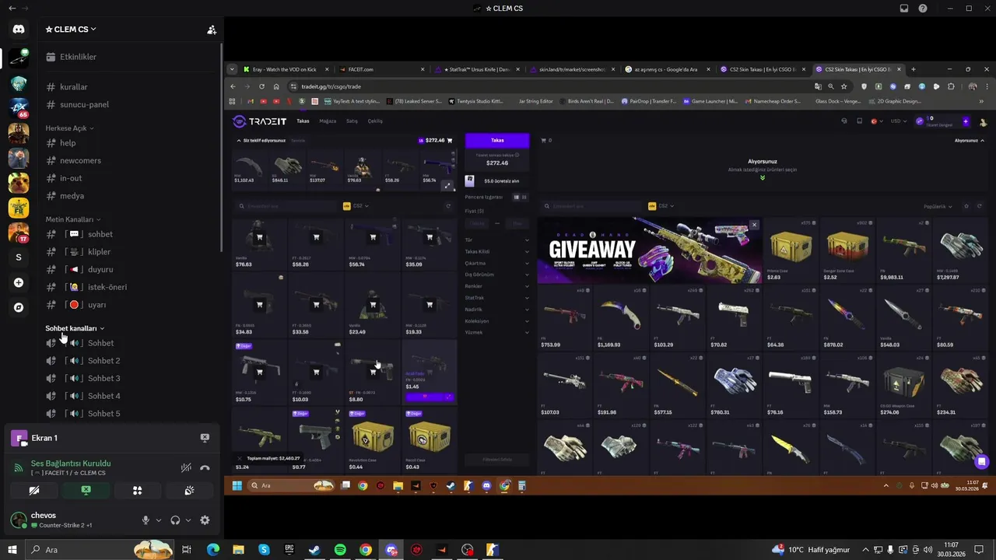Screen dimensions: 996x560
Task: Open Spotify from the Windows taskbar
Action: click(340, 550)
